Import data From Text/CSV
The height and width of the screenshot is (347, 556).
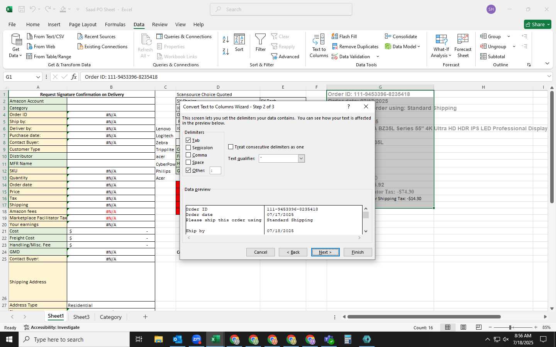tap(45, 36)
